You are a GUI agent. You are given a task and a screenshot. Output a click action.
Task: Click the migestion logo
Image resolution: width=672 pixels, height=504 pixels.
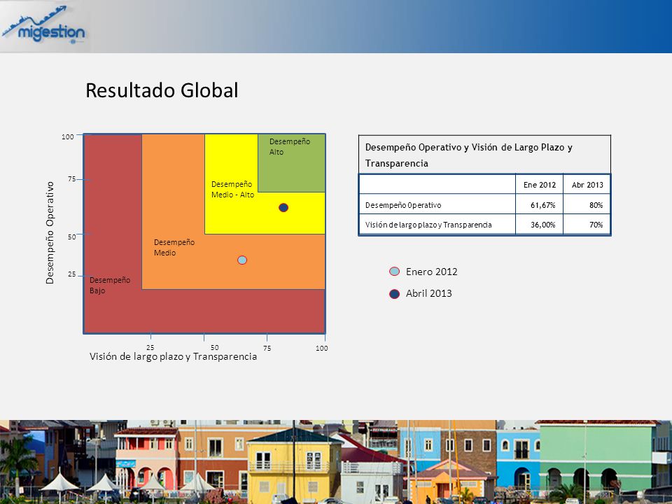(43, 26)
